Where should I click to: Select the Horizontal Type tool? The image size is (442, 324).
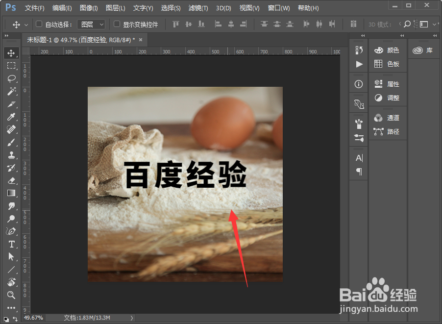click(x=11, y=244)
